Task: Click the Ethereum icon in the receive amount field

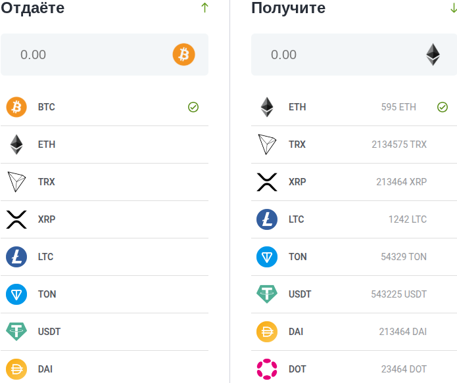Action: click(x=433, y=55)
